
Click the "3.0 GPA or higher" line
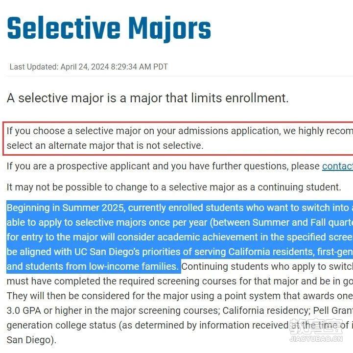[x=180, y=311]
